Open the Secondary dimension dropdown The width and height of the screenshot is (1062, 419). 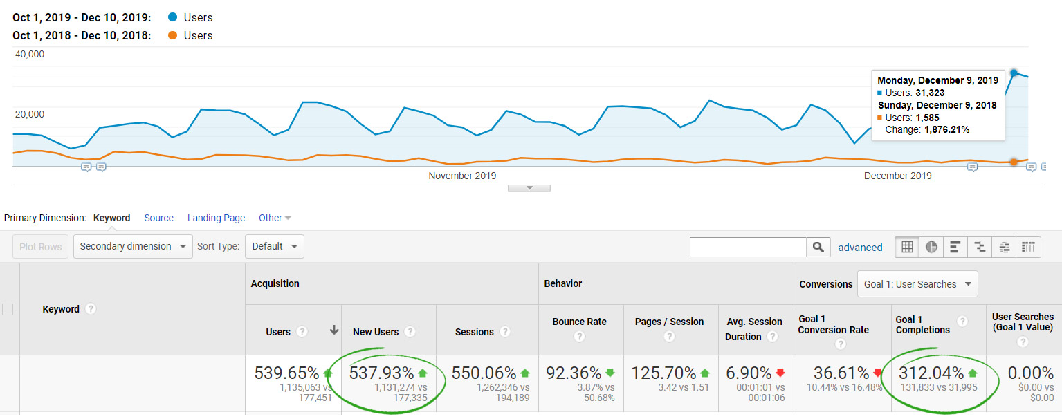click(x=132, y=246)
